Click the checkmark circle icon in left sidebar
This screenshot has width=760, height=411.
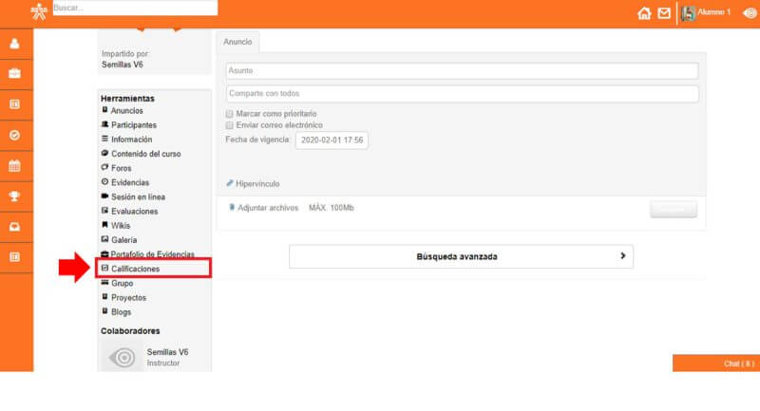pos(15,135)
